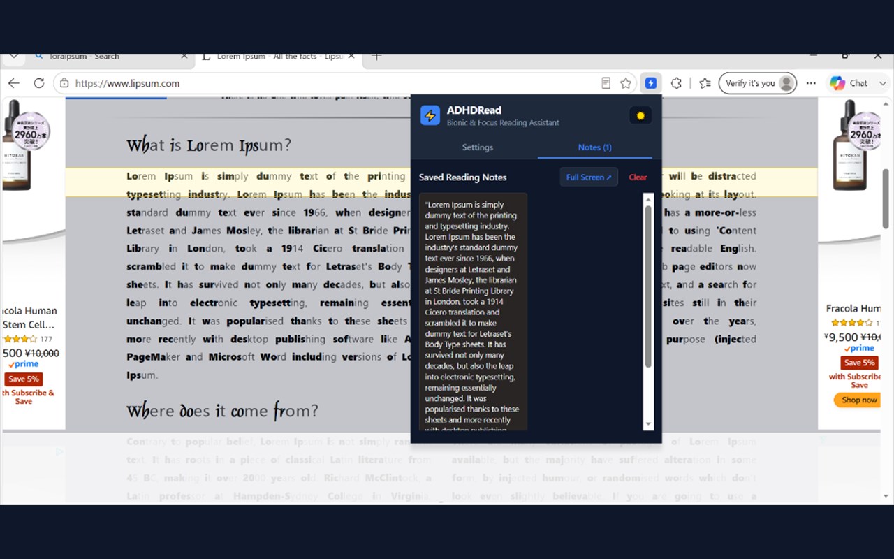Screen dimensions: 894x559
Task: Click the saved Lorem Ipsum note card
Action: pyautogui.click(x=473, y=312)
